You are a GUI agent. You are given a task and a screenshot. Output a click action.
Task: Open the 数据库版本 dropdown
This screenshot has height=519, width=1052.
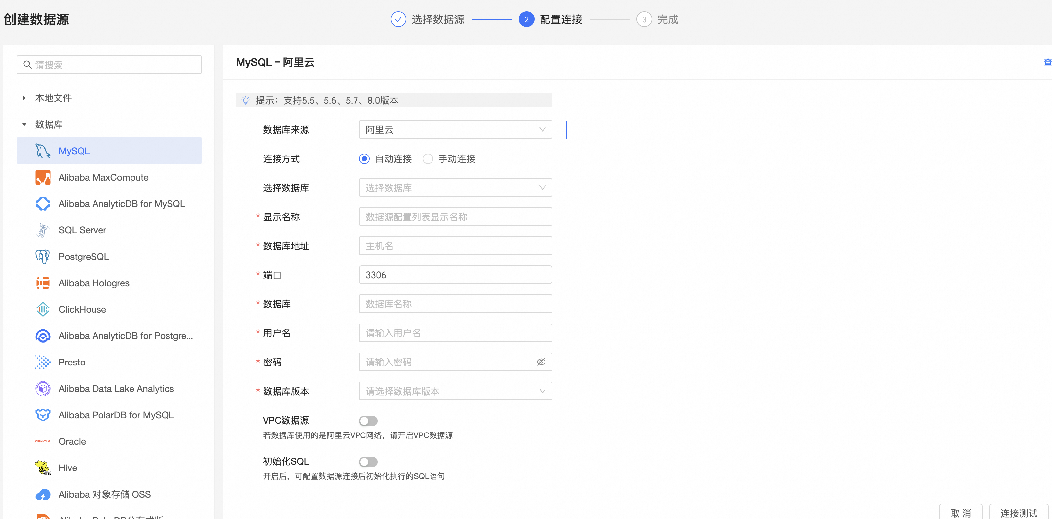click(455, 391)
